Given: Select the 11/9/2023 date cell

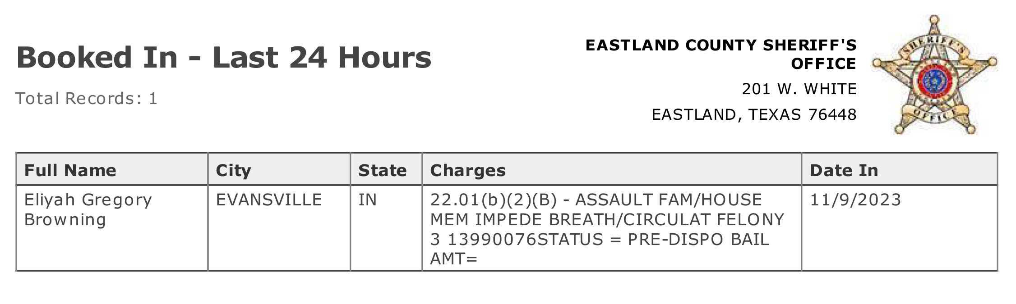Looking at the screenshot, I should (900, 228).
